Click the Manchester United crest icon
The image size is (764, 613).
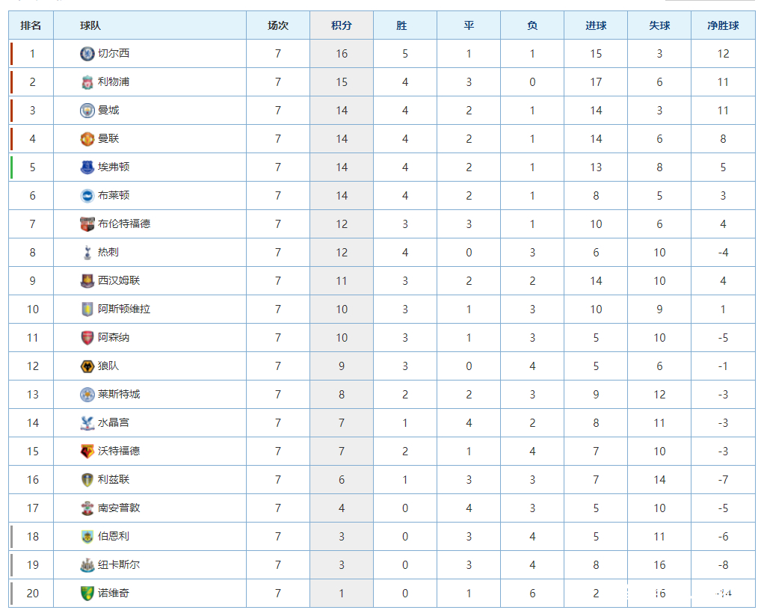pyautogui.click(x=87, y=139)
